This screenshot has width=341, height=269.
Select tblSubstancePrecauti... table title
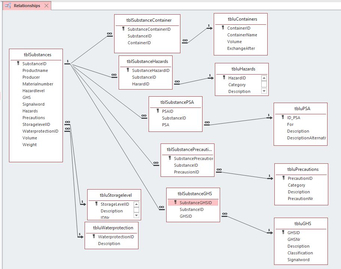click(189, 149)
